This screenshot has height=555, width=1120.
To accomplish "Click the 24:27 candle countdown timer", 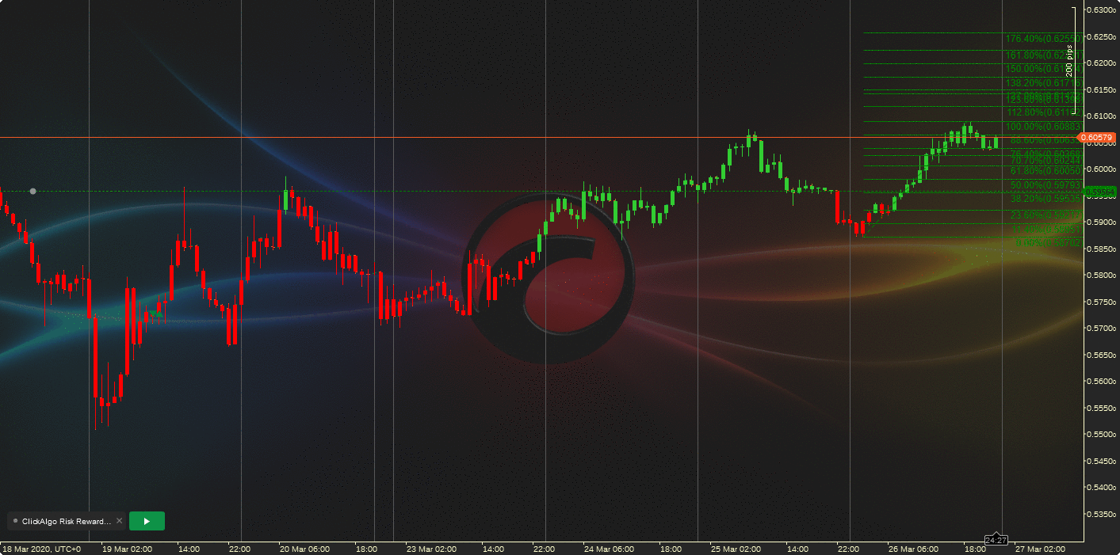I will coord(996,540).
